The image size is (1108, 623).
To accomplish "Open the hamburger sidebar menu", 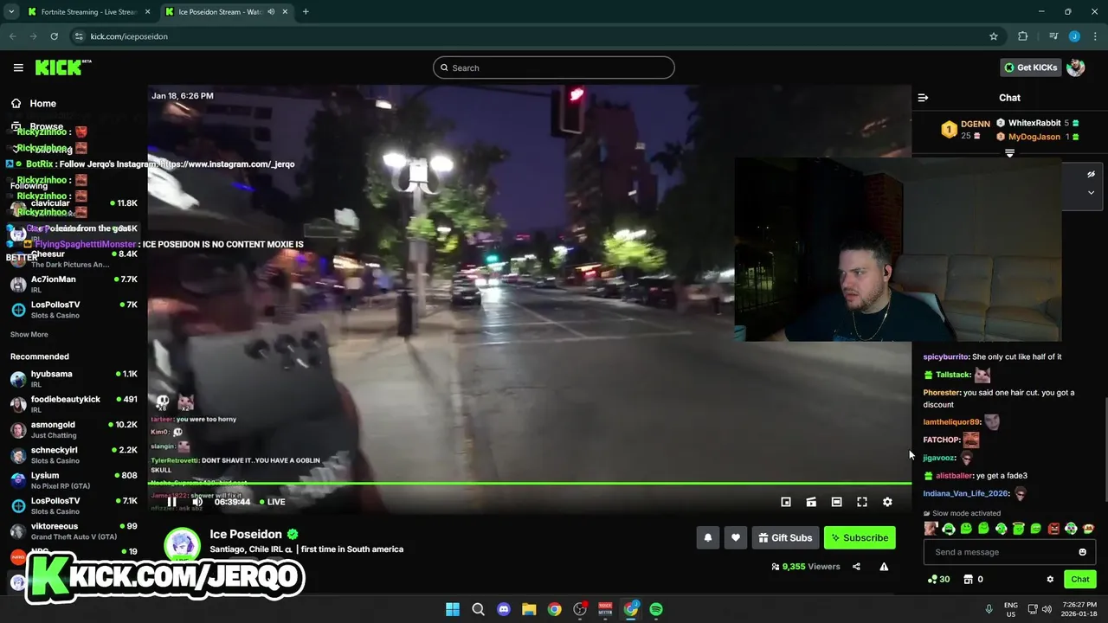I will click(18, 67).
